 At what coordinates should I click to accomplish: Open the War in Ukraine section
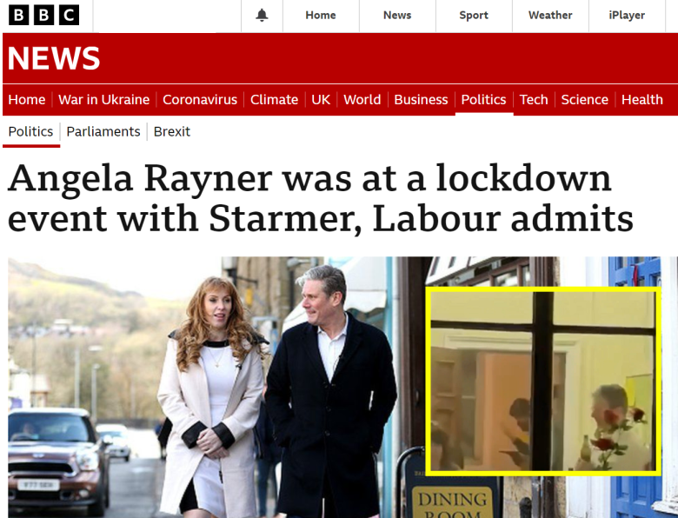click(103, 100)
